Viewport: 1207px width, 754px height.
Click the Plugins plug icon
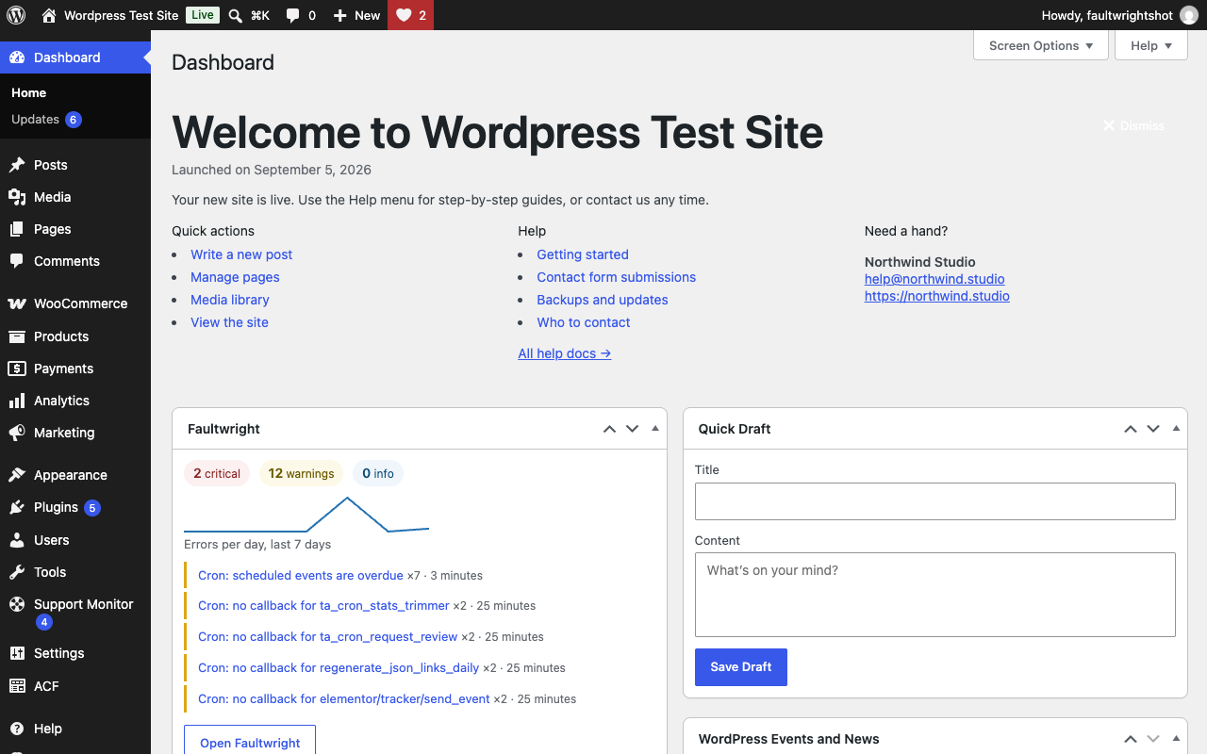(17, 507)
